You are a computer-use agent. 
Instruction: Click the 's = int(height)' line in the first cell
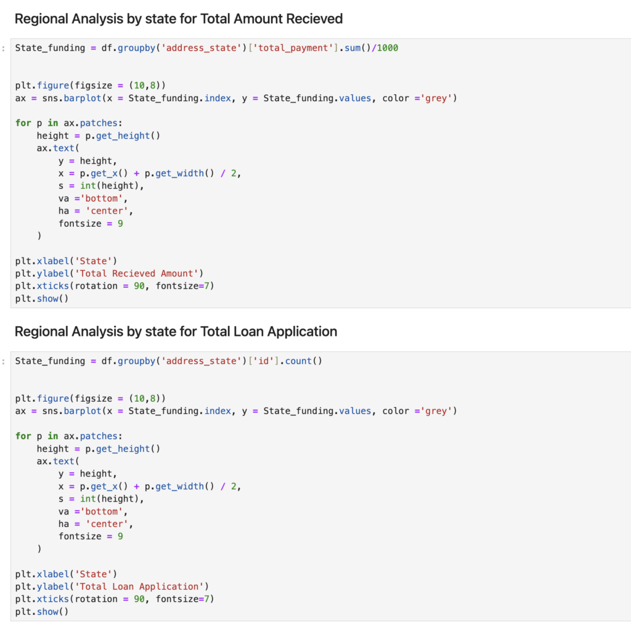pos(101,186)
